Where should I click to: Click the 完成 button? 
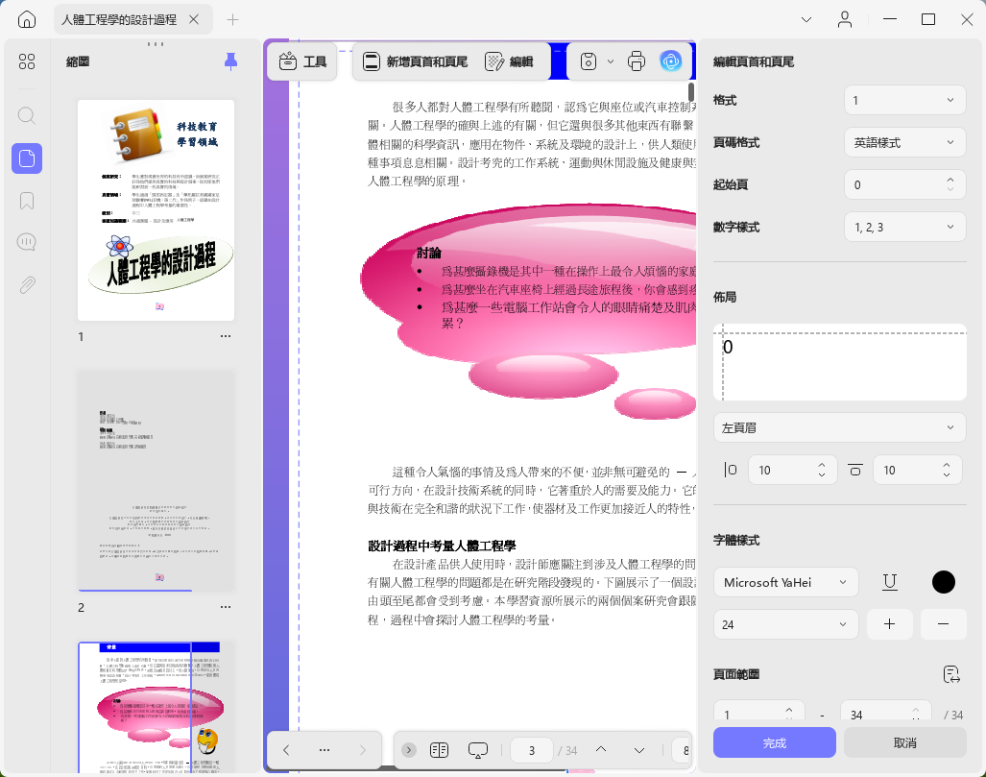(x=775, y=743)
